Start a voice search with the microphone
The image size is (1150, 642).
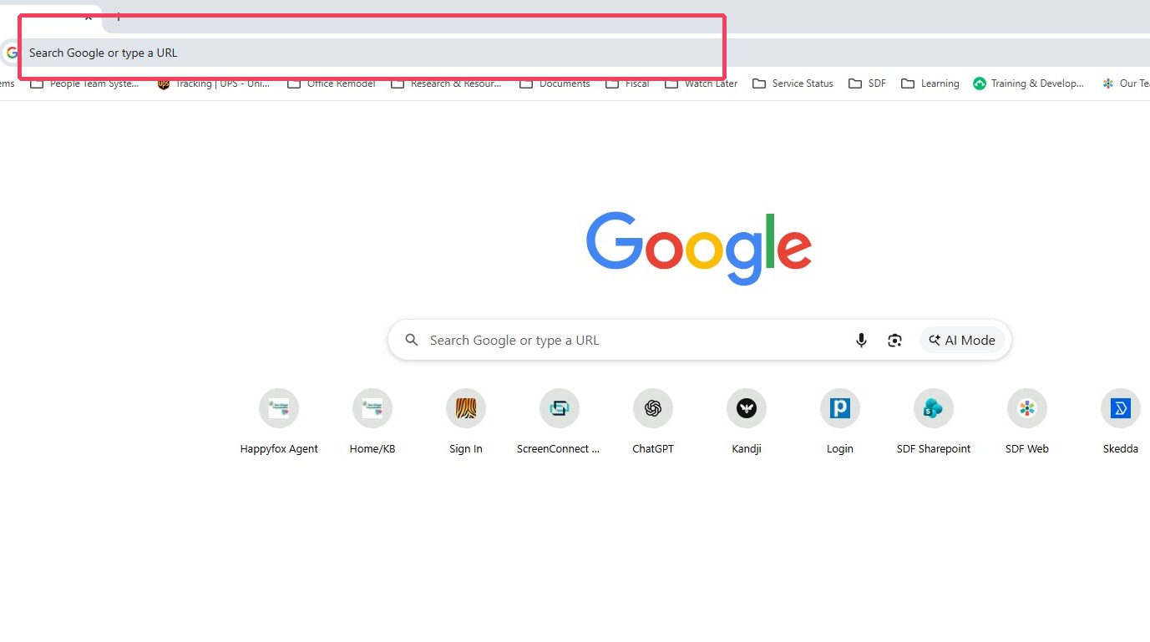click(861, 341)
